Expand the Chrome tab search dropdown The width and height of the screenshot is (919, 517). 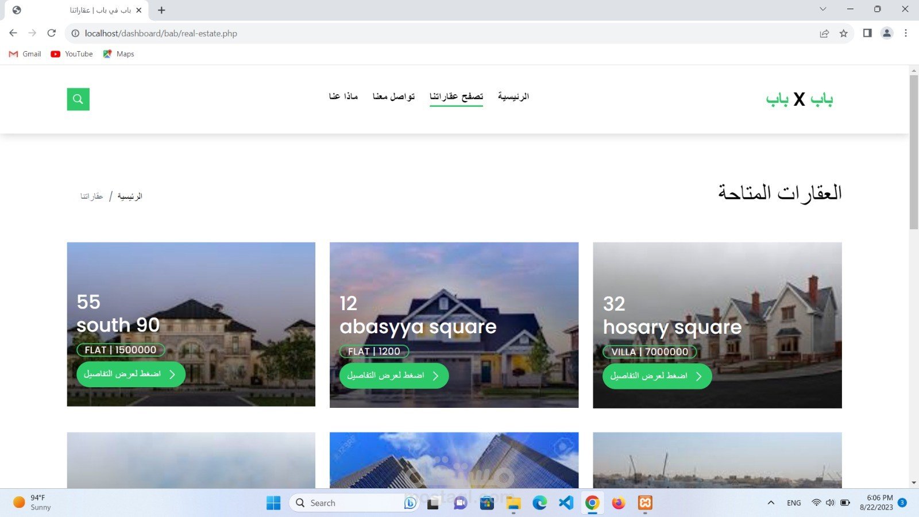[823, 9]
